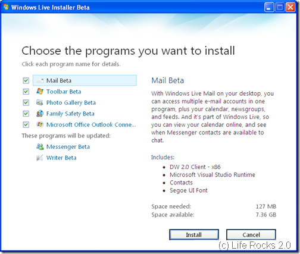Click the Windows Live title bar icon

pos(6,7)
